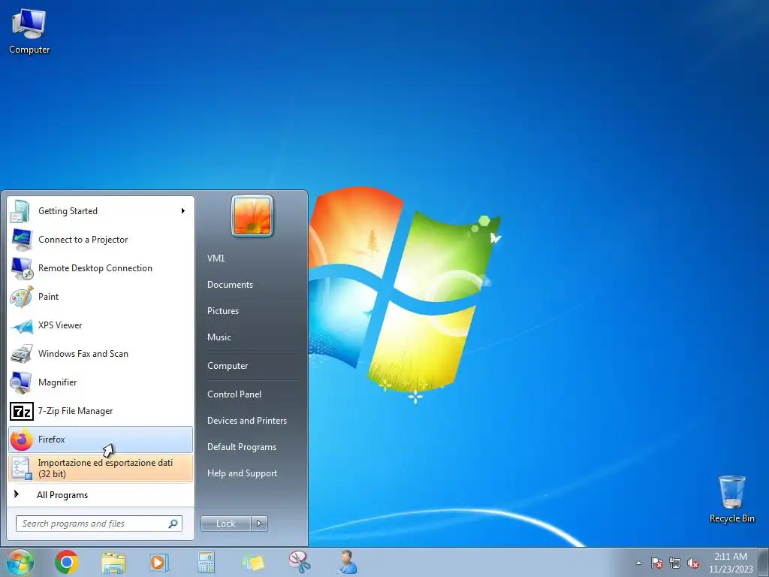
Task: Open Devices and Printers
Action: [246, 421]
